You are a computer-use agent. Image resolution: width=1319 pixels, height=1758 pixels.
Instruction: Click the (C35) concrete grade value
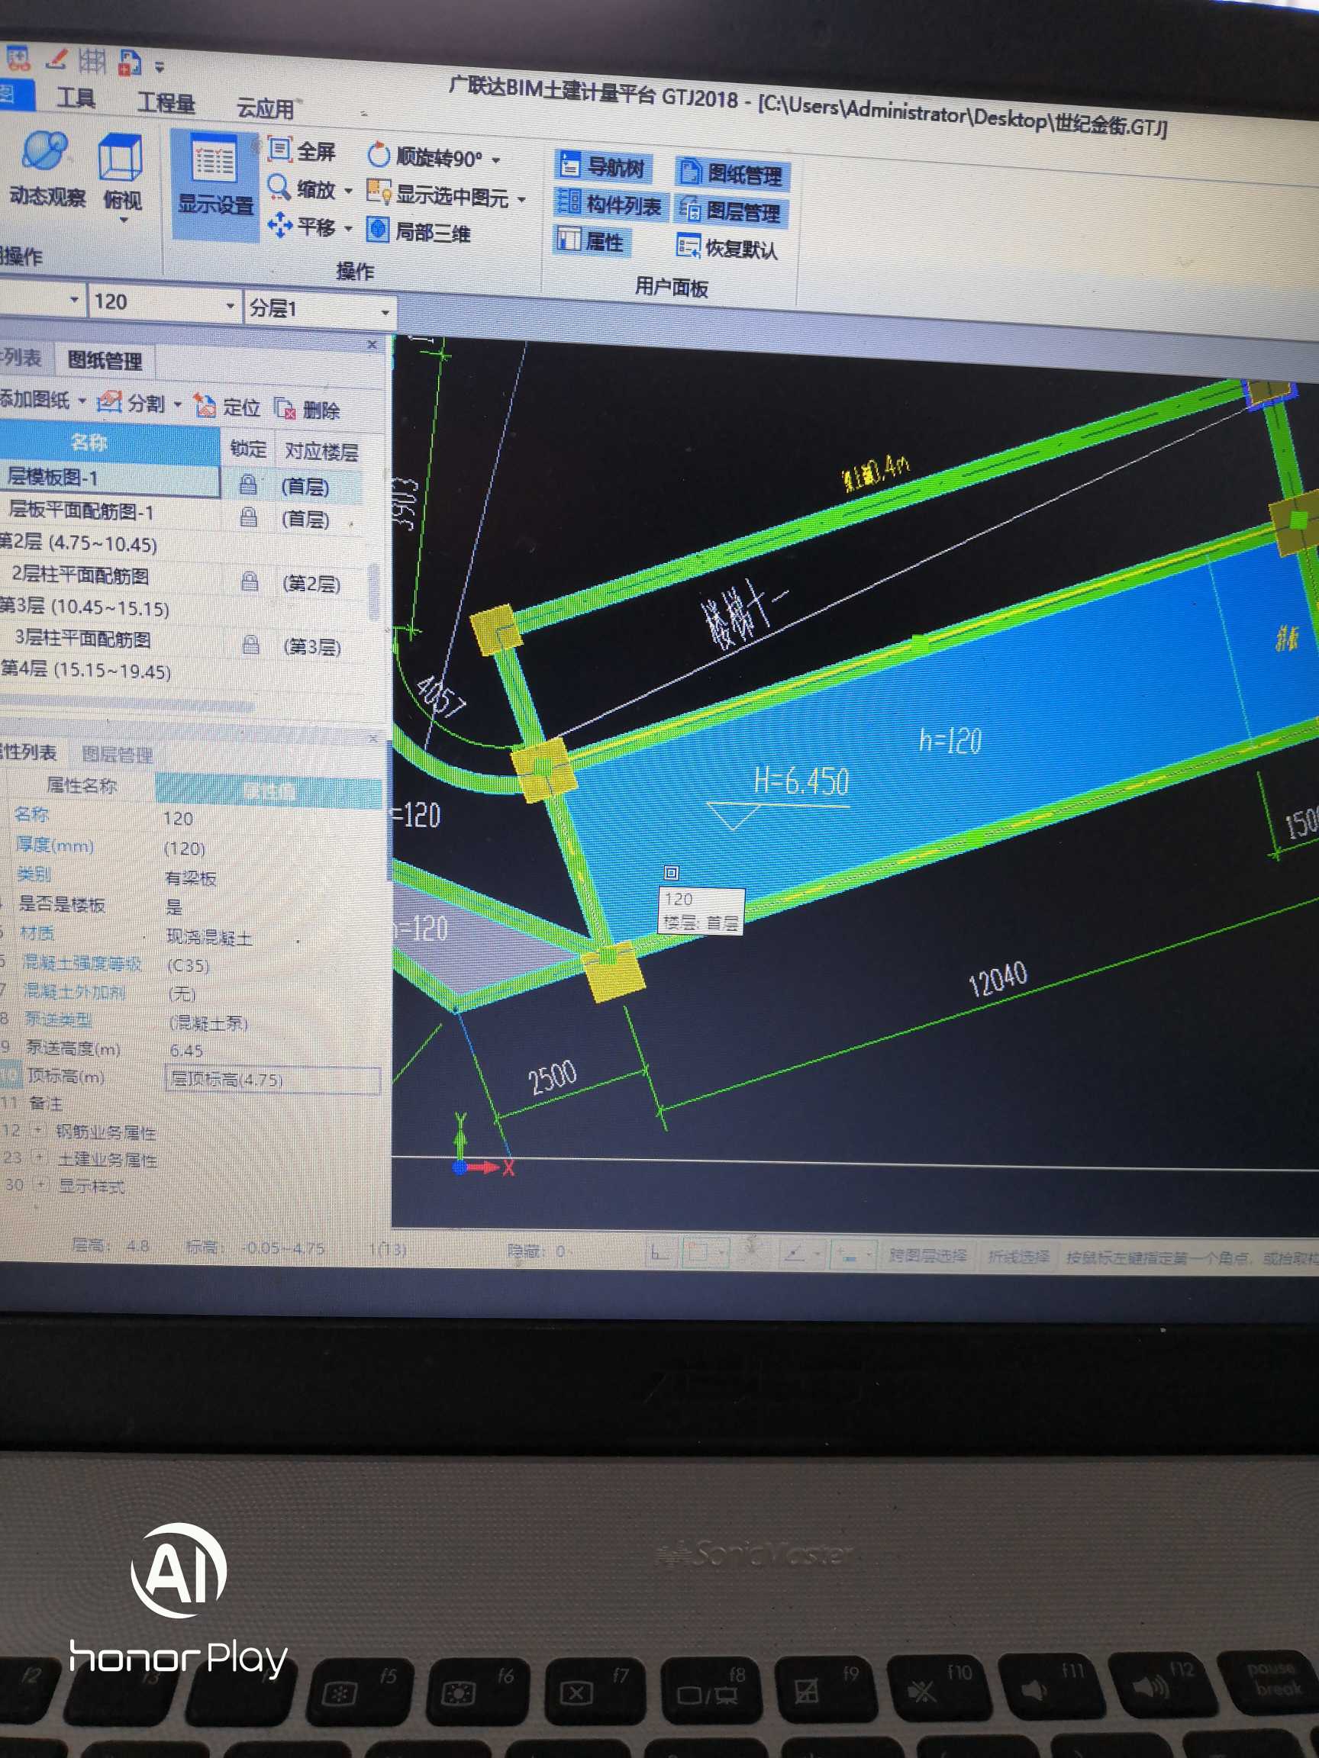point(189,966)
